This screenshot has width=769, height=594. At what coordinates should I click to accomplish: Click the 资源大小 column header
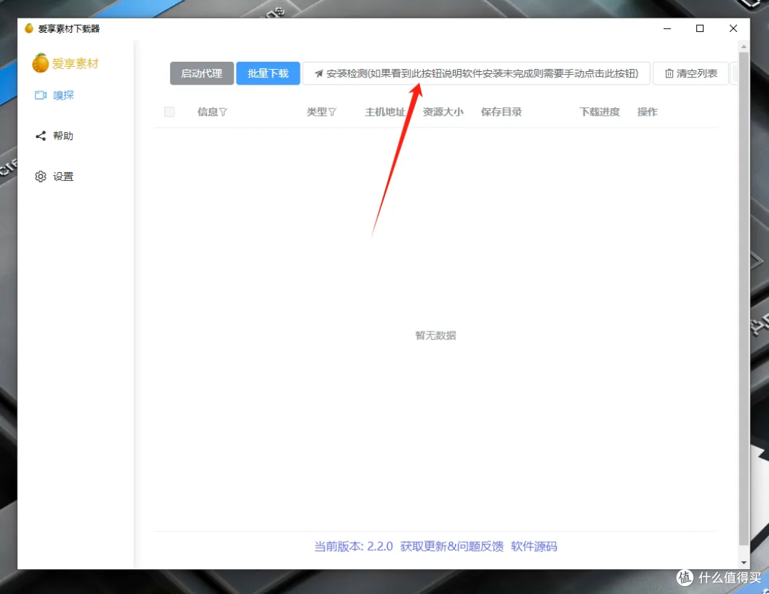point(443,112)
